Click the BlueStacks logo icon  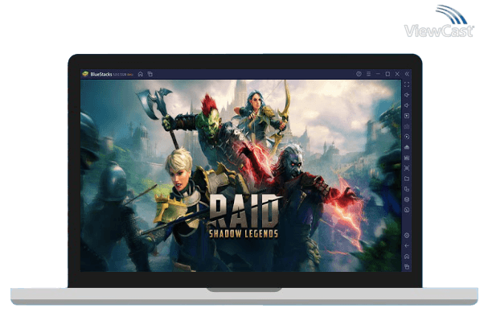[85, 74]
